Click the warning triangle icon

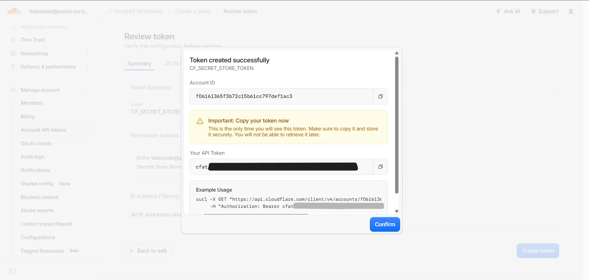200,121
